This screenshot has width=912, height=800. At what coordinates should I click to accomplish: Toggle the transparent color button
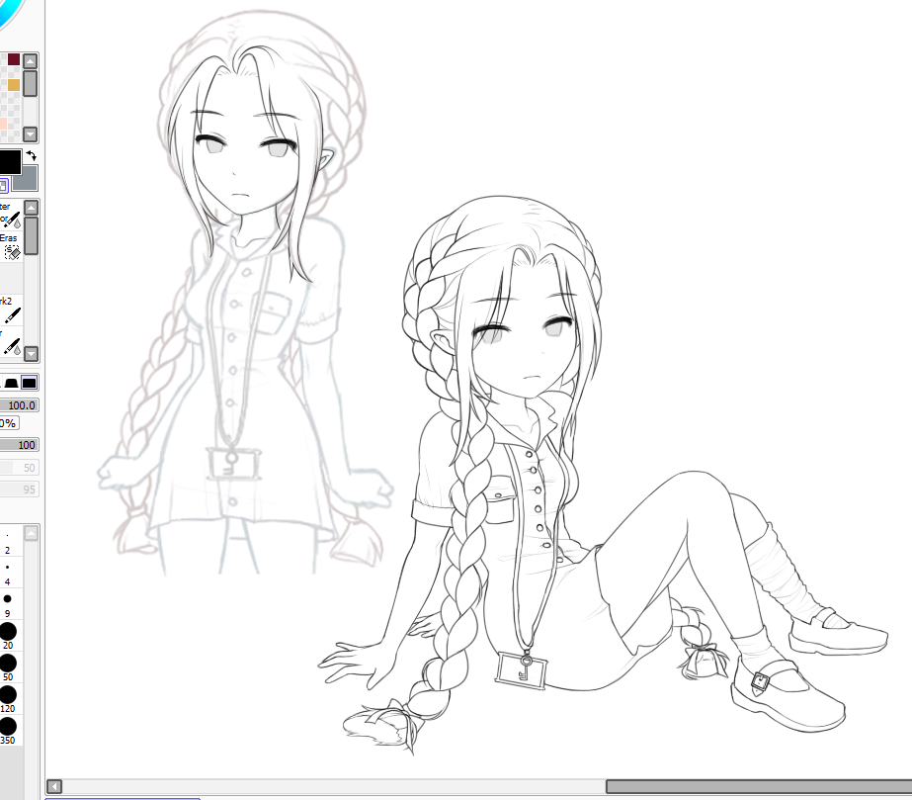tap(4, 186)
